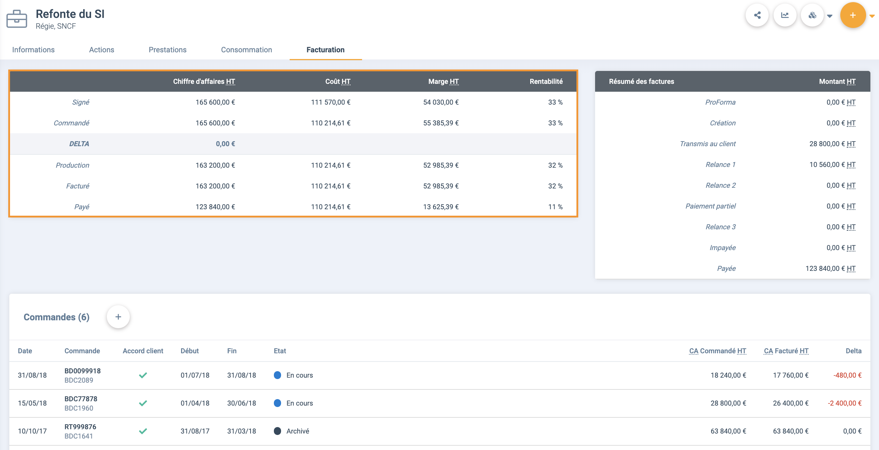The image size is (879, 450).
Task: Click the Rentabilité column header
Action: click(546, 81)
